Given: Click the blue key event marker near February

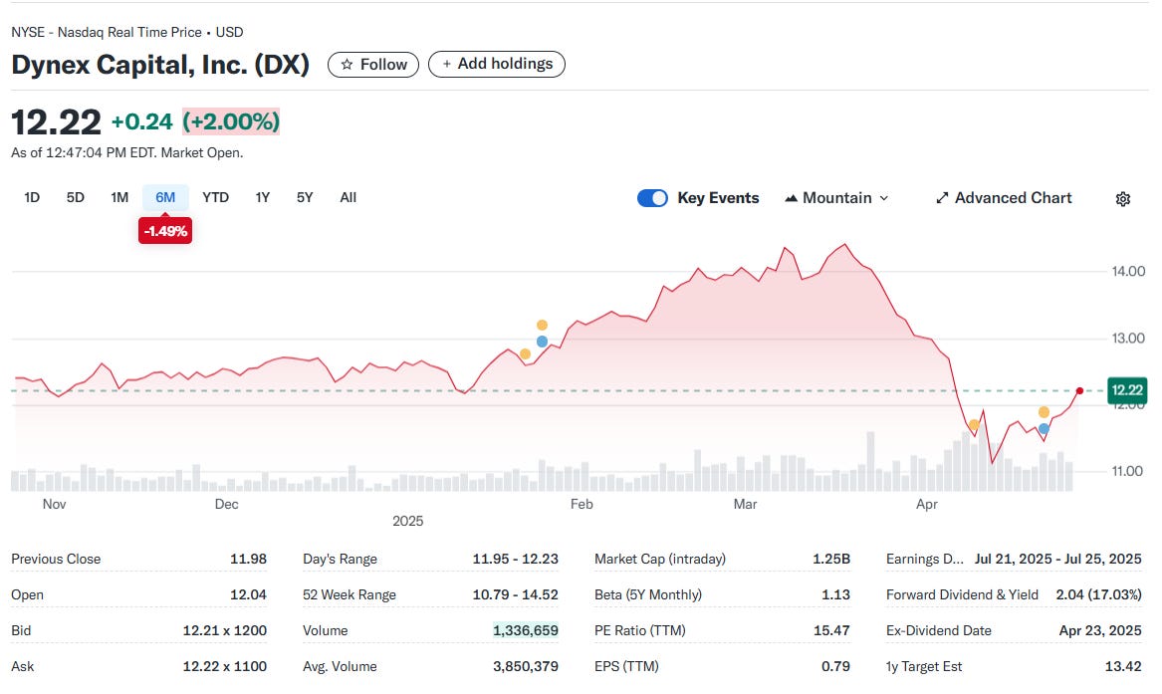Looking at the screenshot, I should [x=542, y=342].
